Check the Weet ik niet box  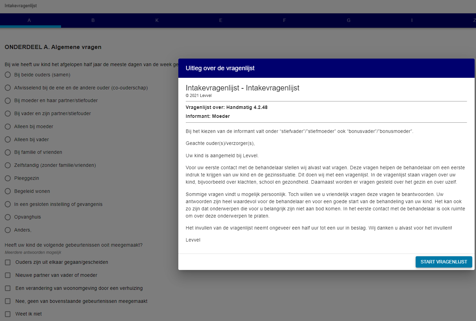(8, 314)
